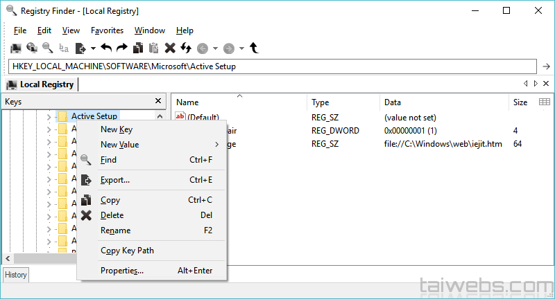Close the Keys panel
This screenshot has height=299, width=555.
[x=157, y=102]
